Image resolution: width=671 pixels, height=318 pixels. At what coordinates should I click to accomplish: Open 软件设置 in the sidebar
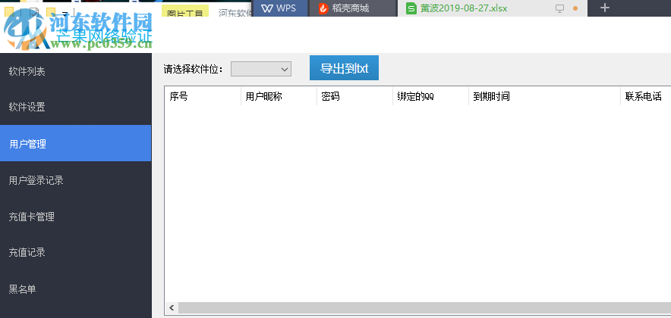[x=75, y=108]
